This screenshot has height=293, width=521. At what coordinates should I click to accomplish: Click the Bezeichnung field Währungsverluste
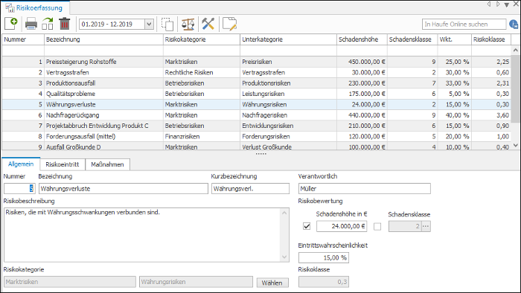point(124,188)
